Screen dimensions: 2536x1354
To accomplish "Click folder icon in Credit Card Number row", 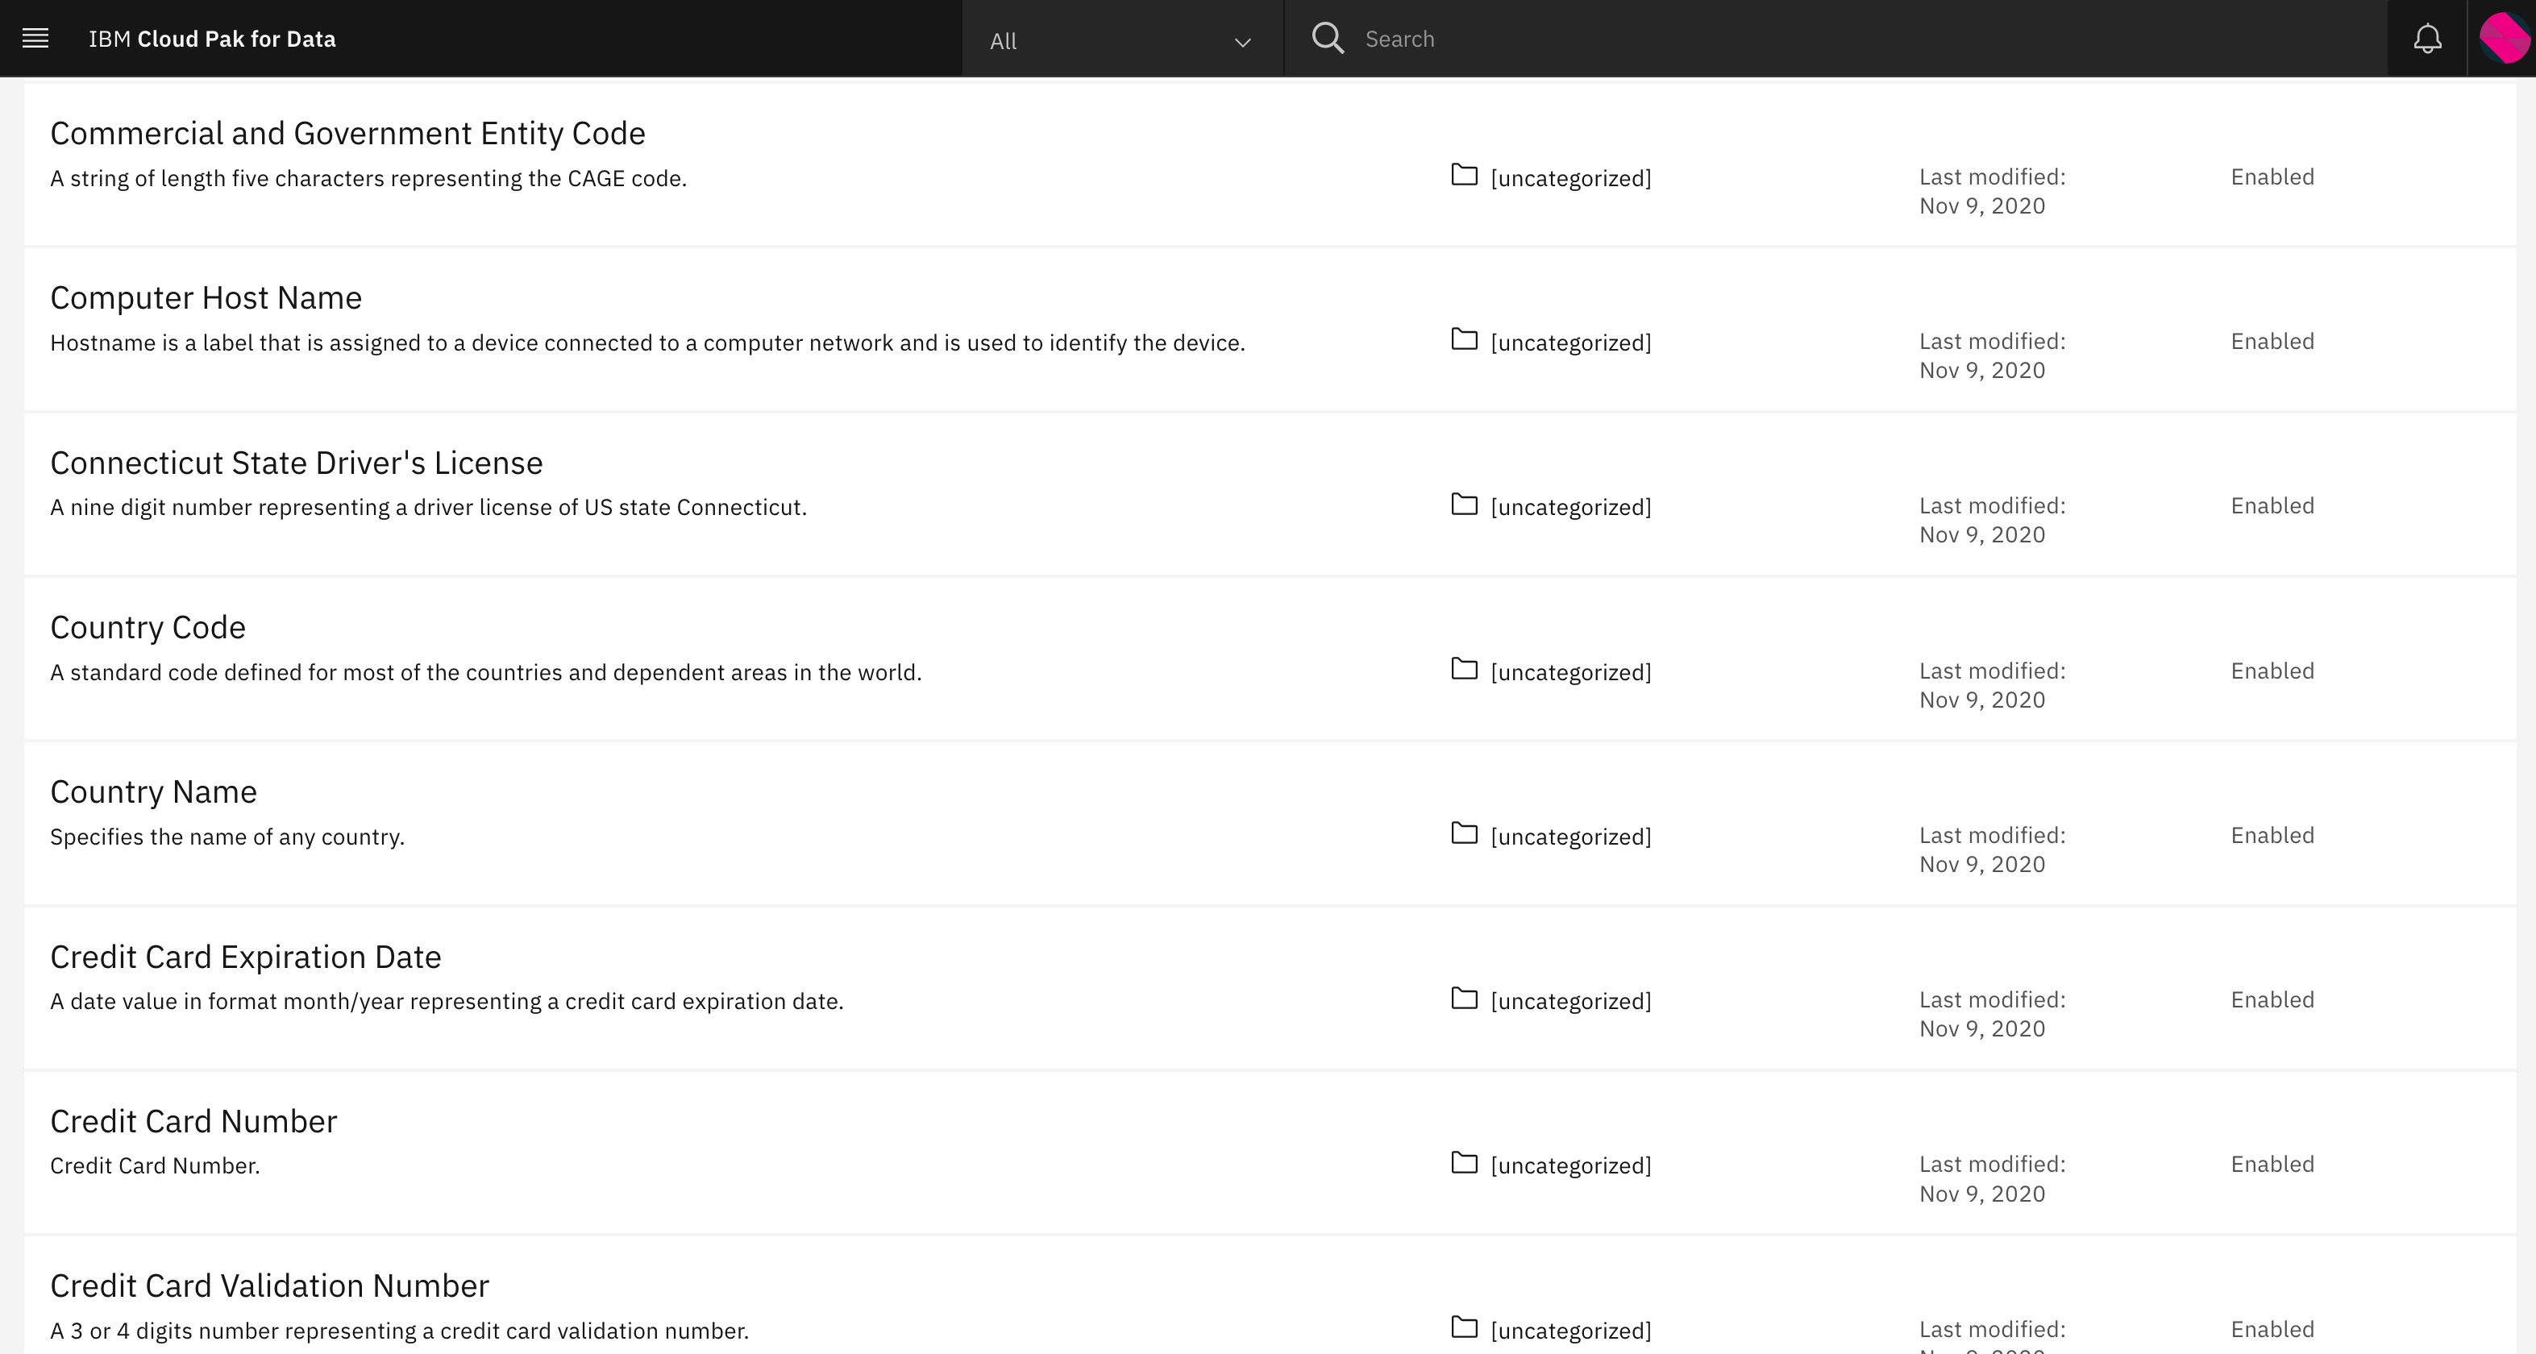I will pos(1464,1164).
